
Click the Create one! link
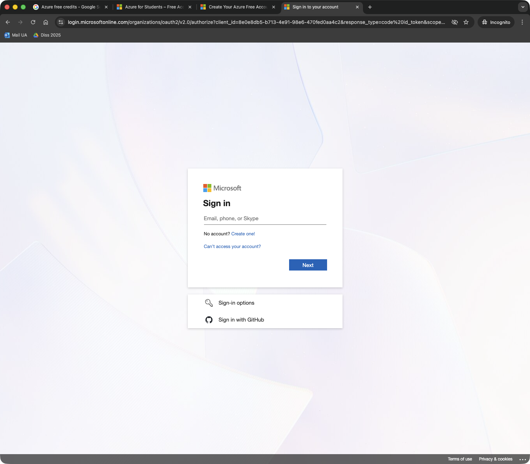point(243,234)
